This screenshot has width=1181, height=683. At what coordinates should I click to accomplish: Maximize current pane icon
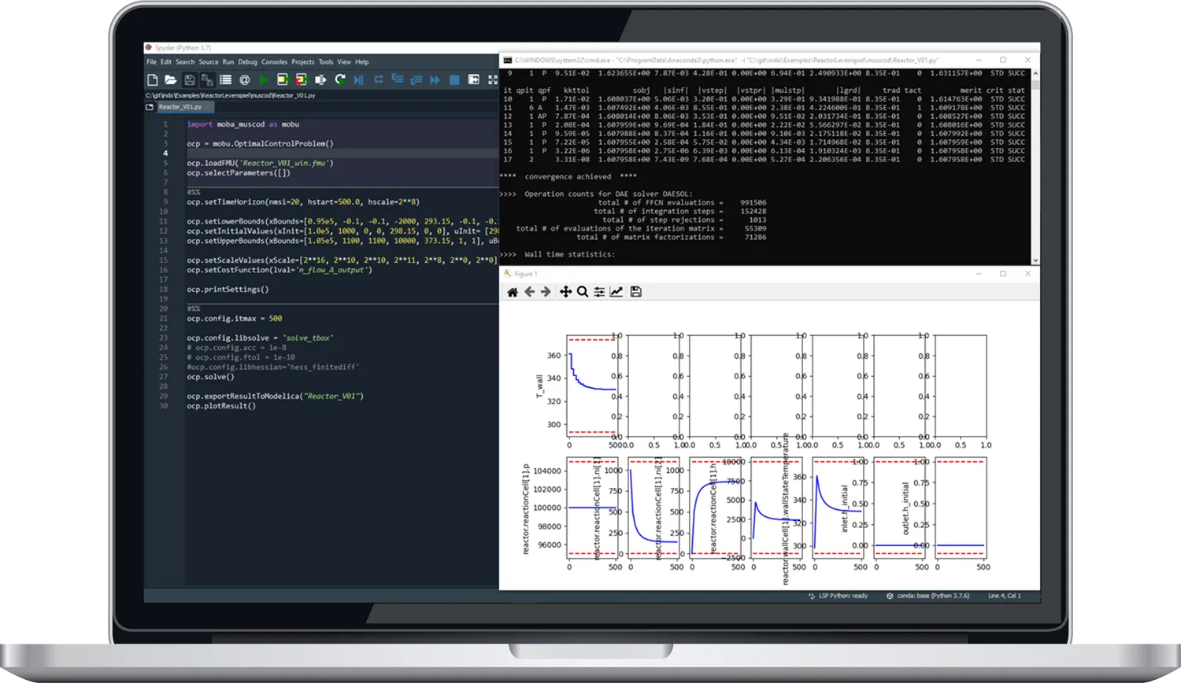pos(473,79)
